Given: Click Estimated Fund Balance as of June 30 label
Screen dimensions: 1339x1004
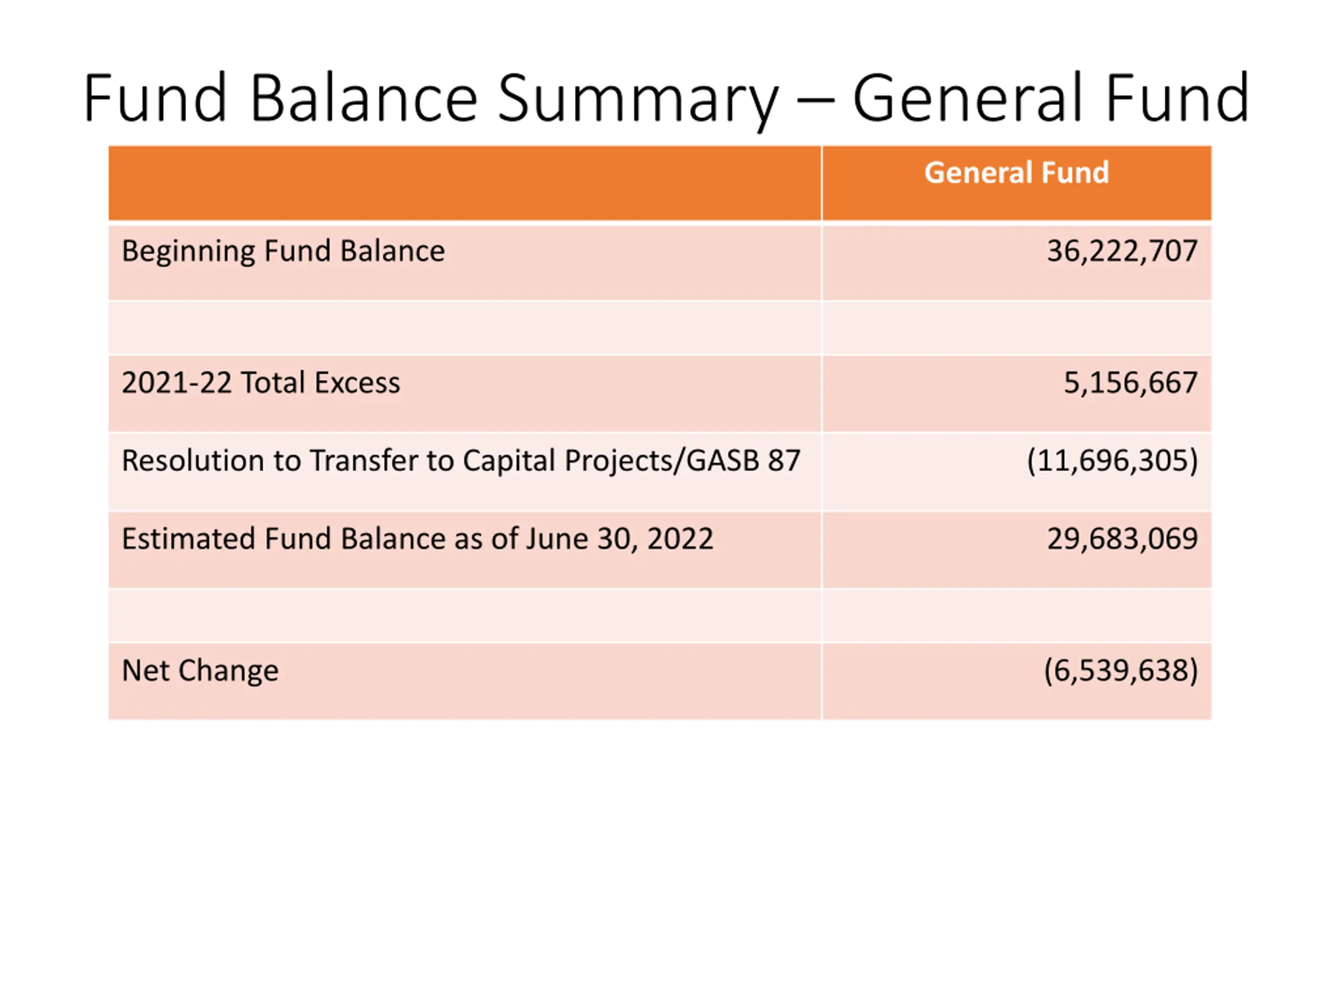Looking at the screenshot, I should click(x=418, y=539).
